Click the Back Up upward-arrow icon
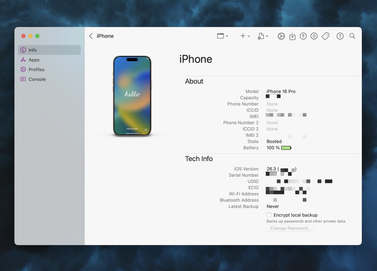The width and height of the screenshot is (377, 271). 303,36
